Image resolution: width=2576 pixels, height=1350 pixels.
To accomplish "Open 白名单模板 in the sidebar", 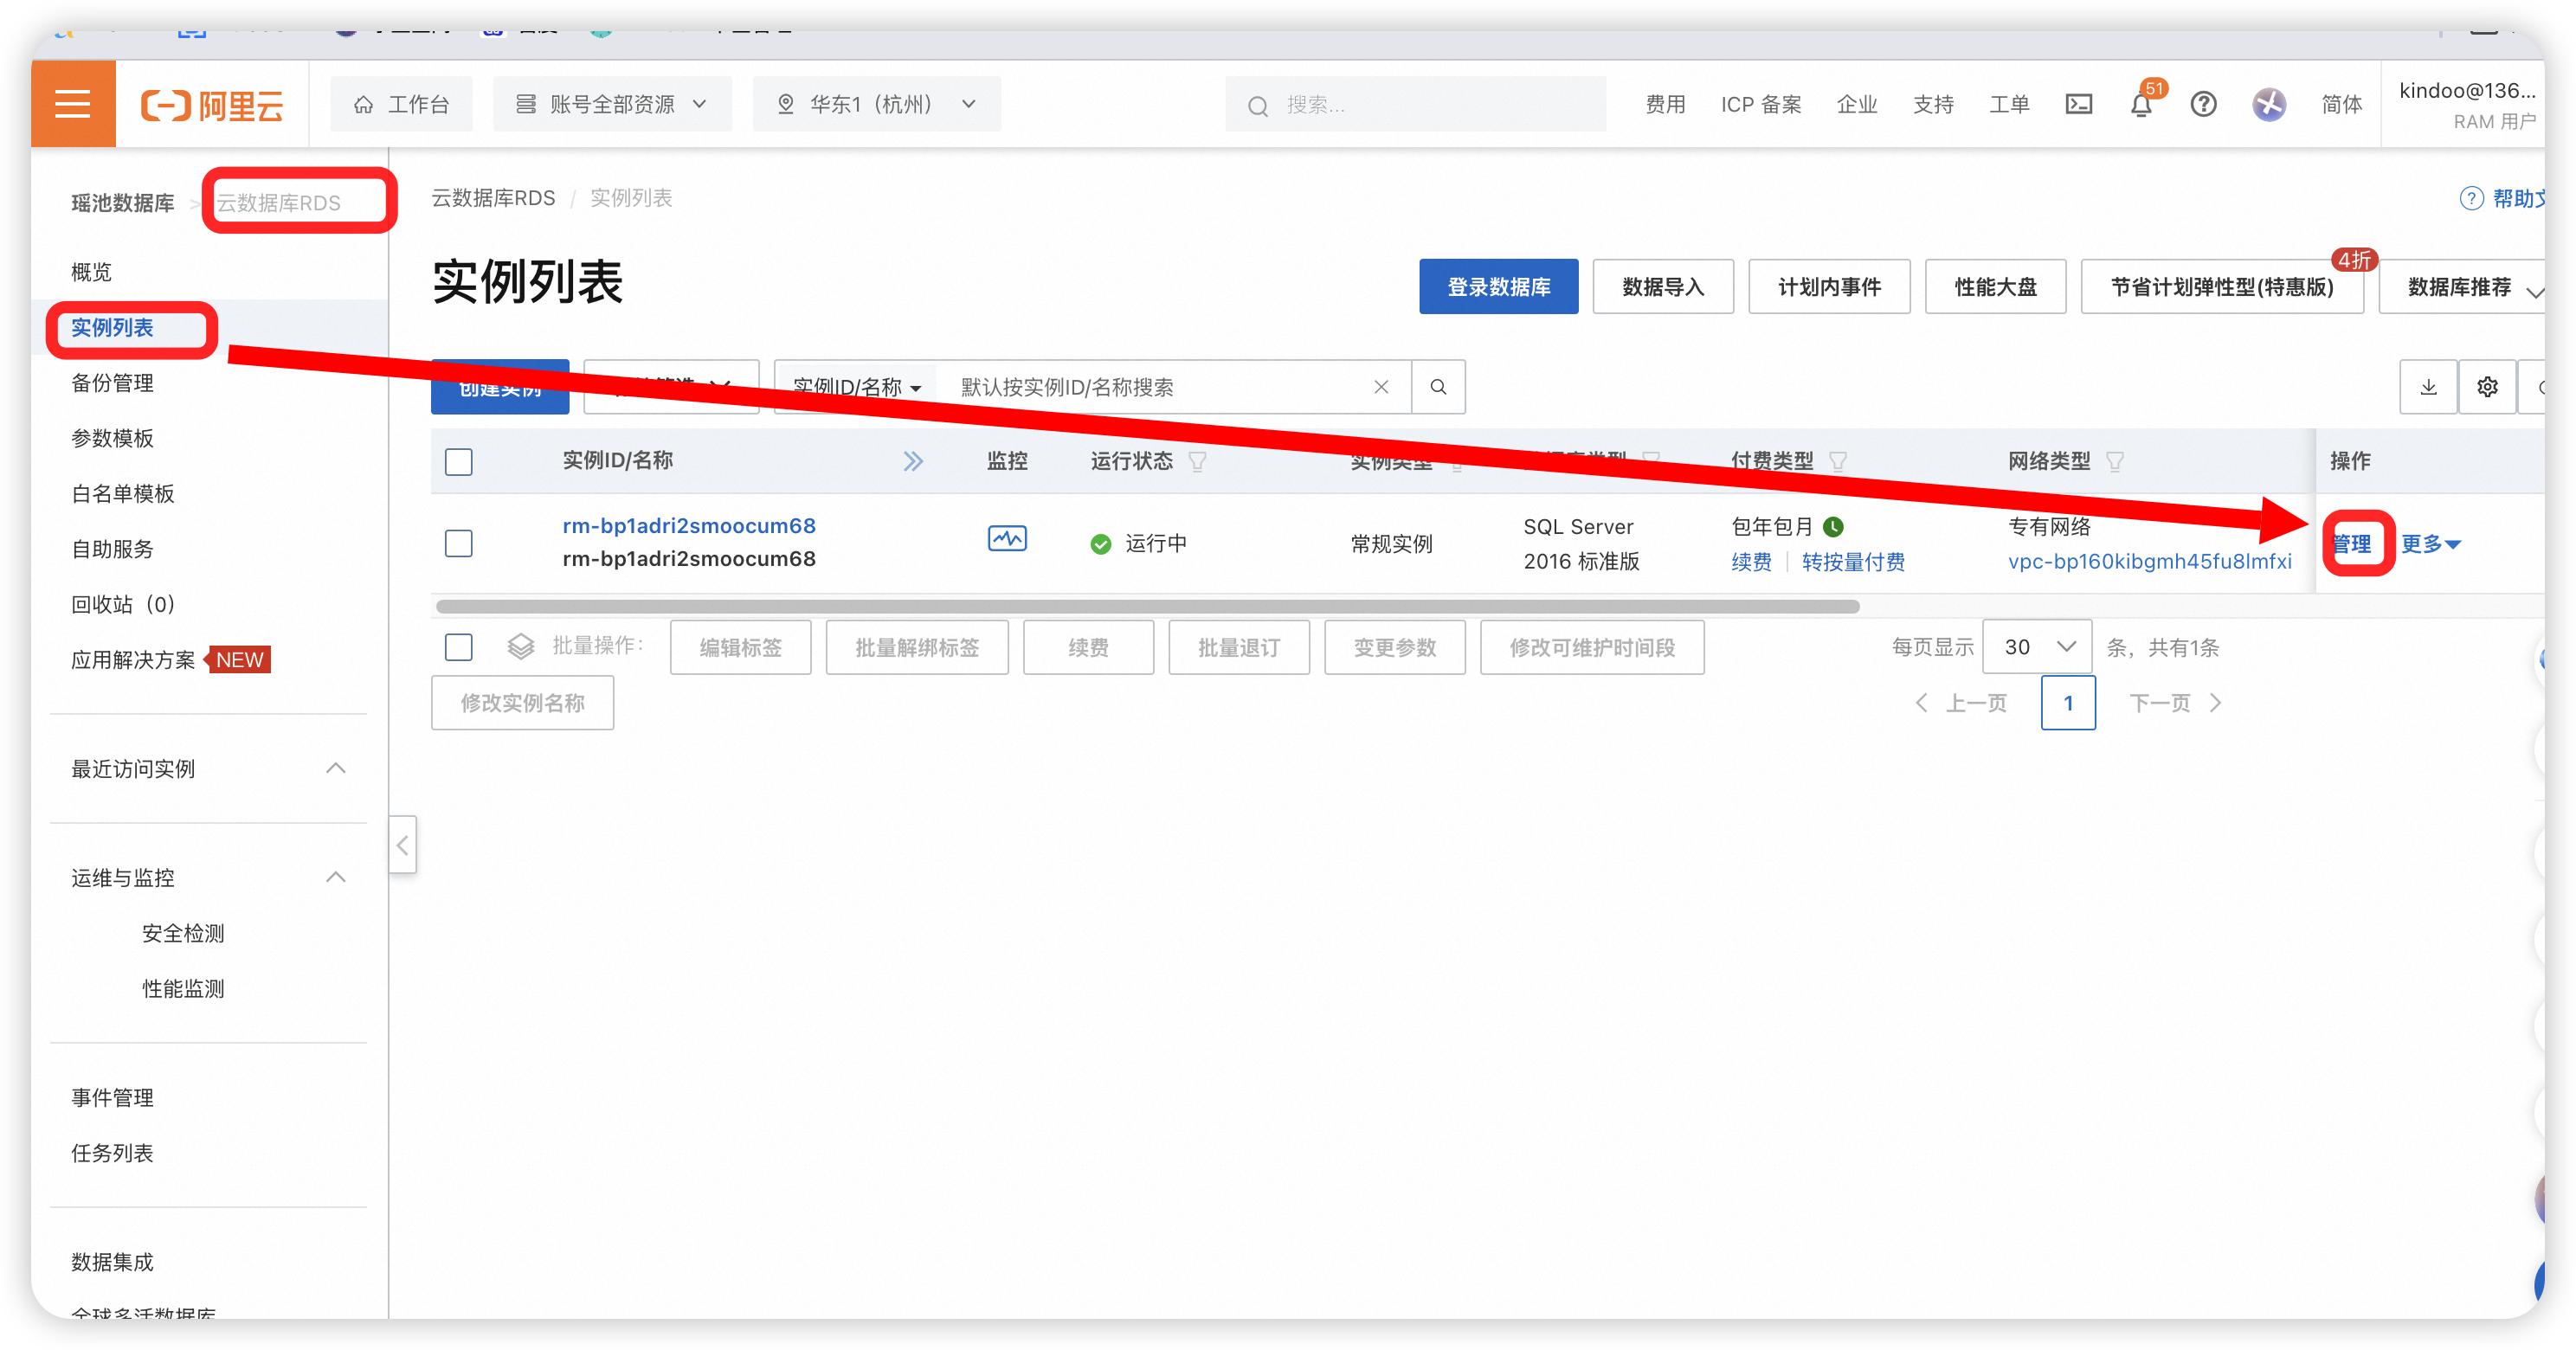I will [122, 494].
